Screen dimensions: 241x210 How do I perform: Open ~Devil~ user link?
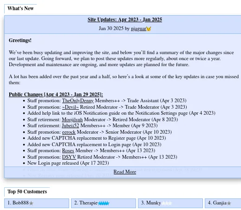[71, 107]
